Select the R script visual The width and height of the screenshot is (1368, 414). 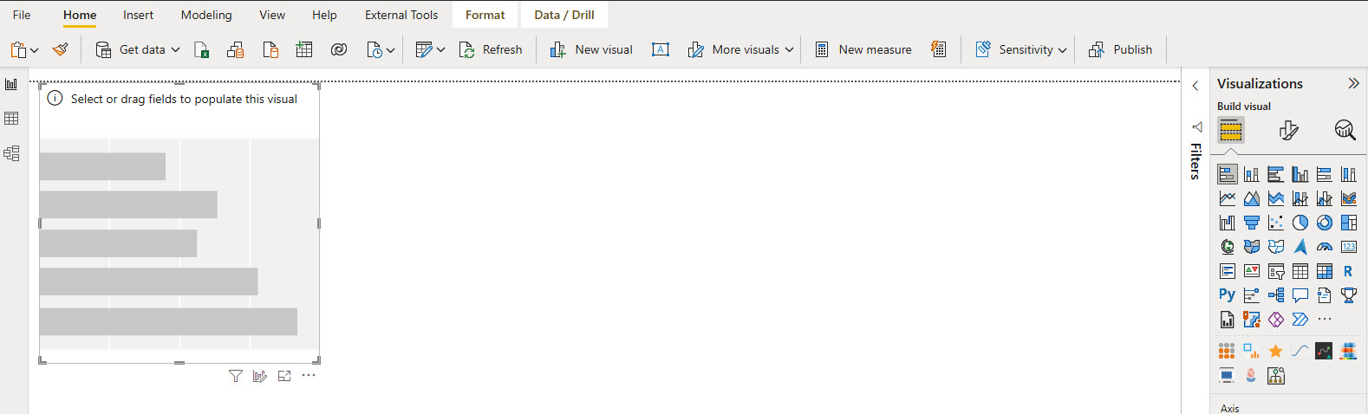[1348, 271]
